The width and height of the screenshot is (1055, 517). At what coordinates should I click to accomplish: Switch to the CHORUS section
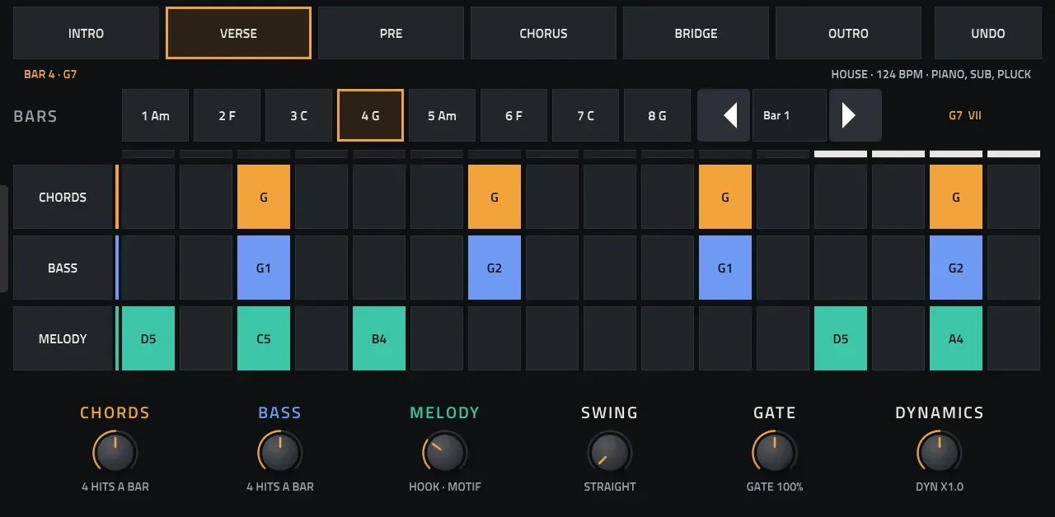[543, 33]
